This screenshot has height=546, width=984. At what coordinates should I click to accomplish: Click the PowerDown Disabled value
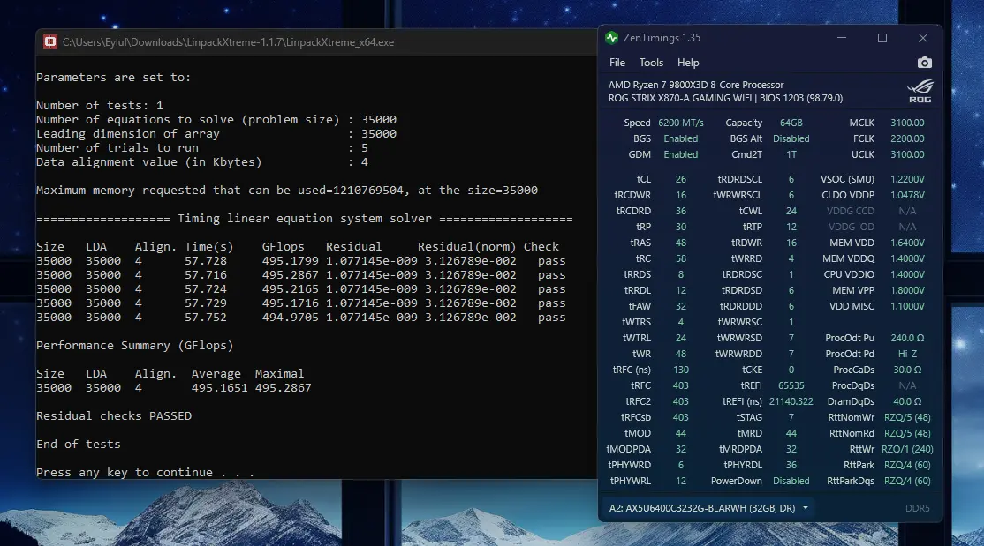point(791,481)
